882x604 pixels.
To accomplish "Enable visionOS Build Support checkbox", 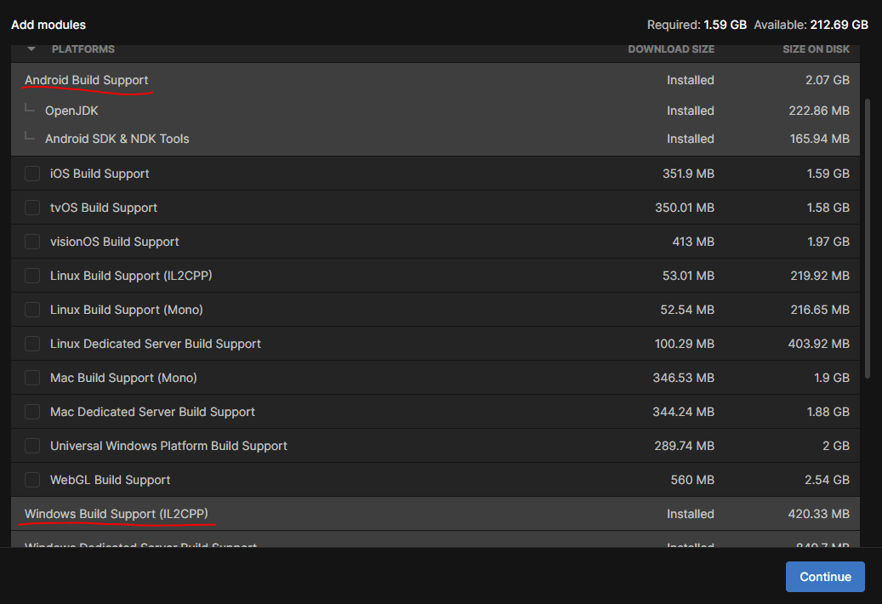I will pyautogui.click(x=32, y=242).
